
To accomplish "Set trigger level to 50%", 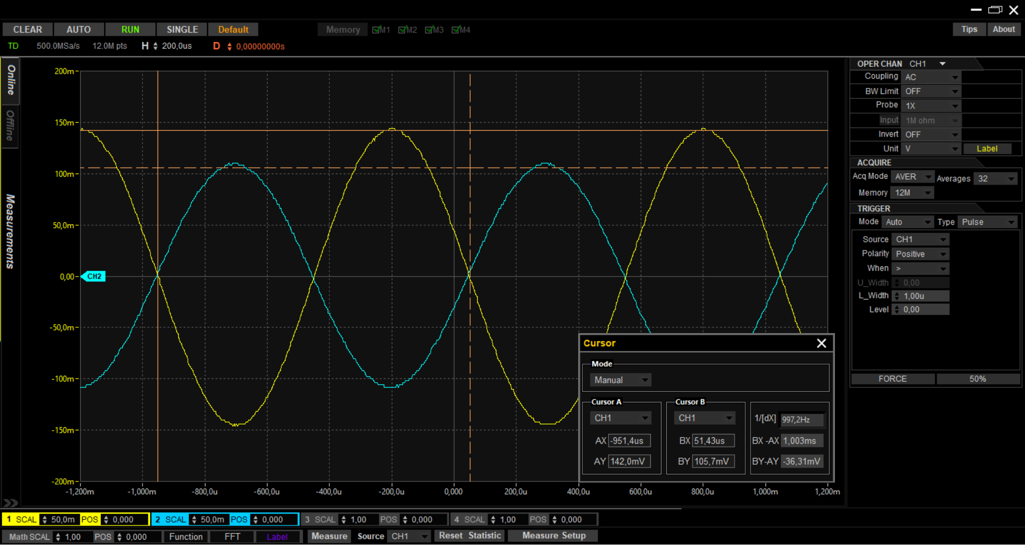I will tap(977, 379).
